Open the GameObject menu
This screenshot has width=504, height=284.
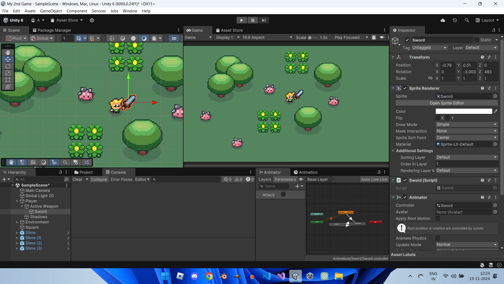[x=51, y=11]
